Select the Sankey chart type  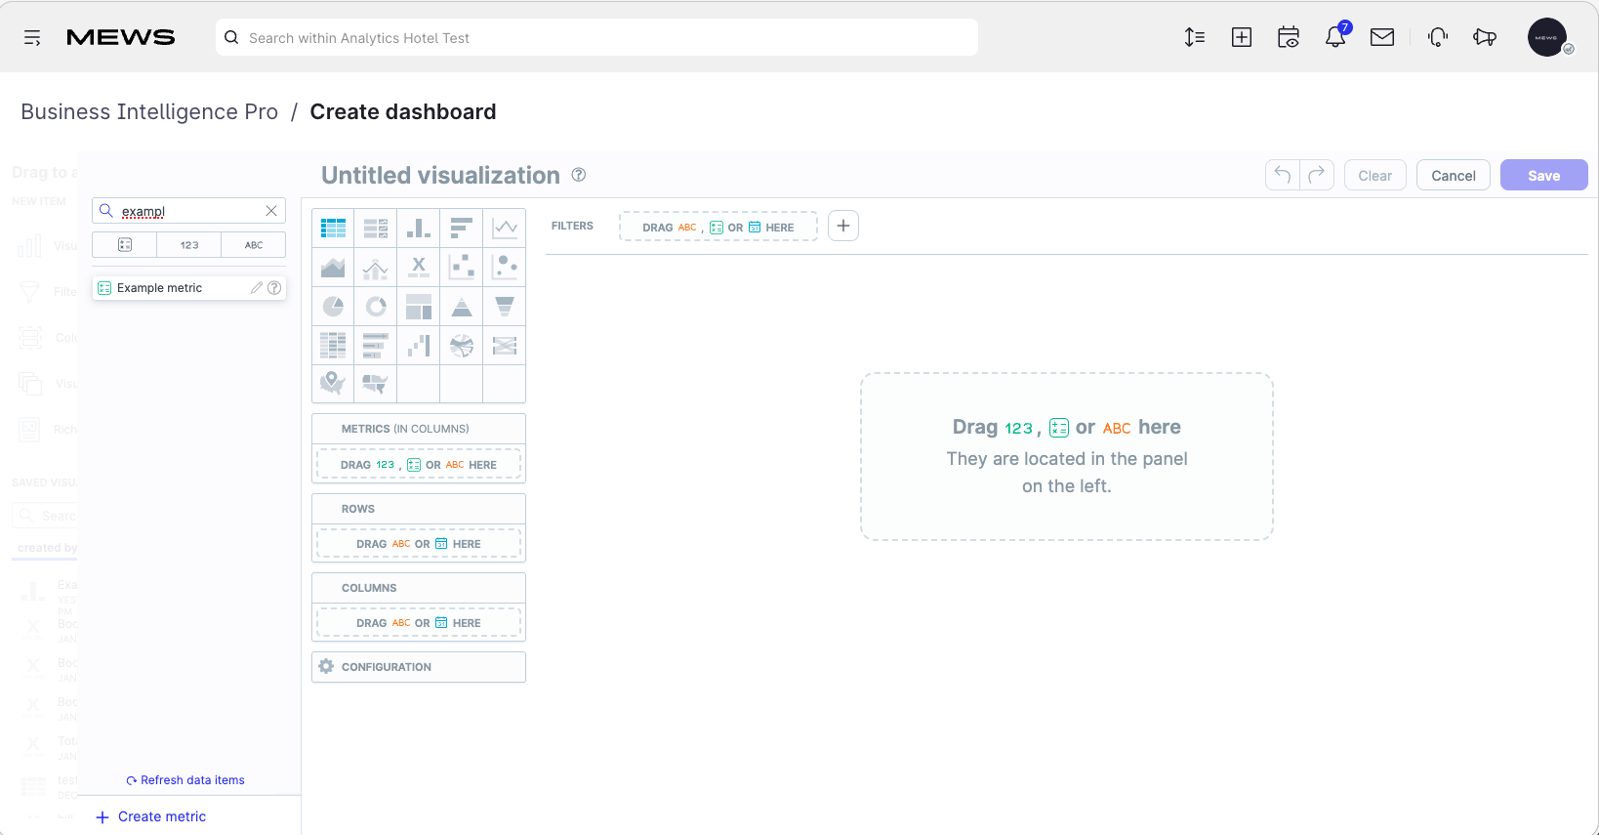(x=505, y=346)
